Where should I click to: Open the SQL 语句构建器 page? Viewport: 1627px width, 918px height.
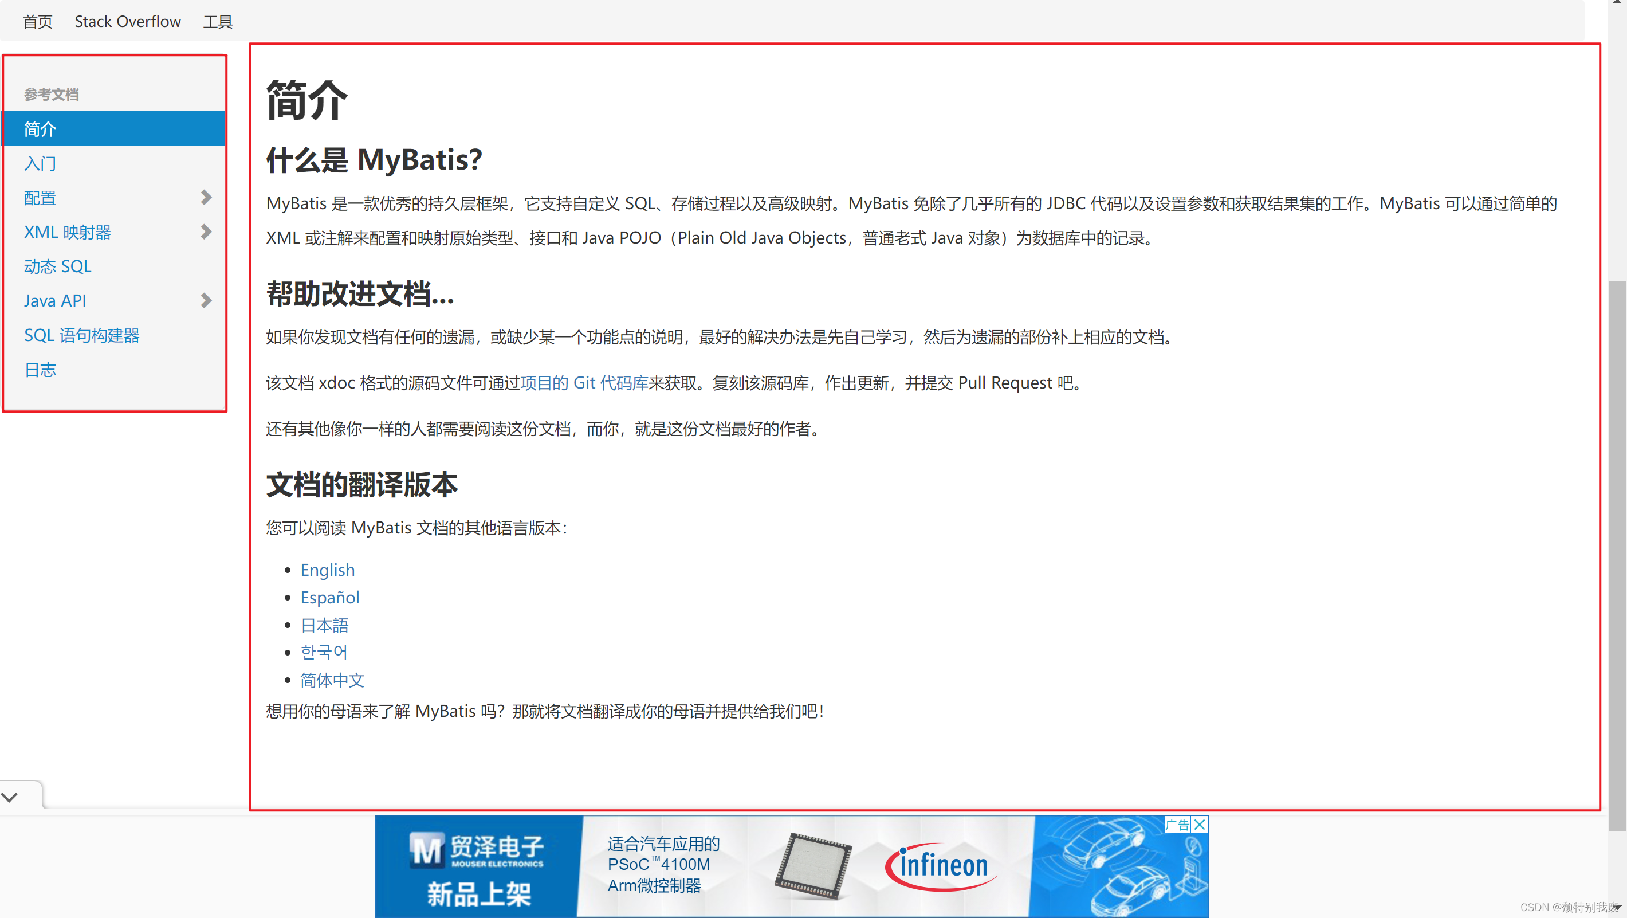click(81, 335)
